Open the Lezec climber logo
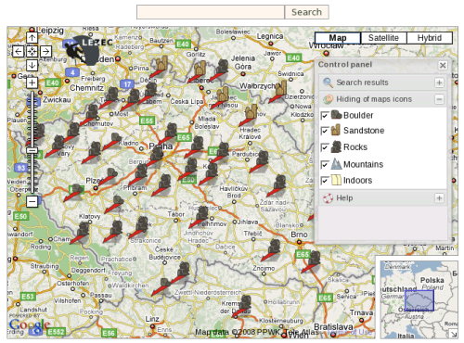The image size is (464, 343). tap(87, 49)
